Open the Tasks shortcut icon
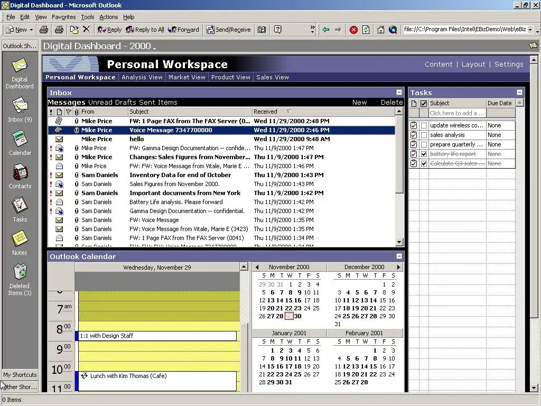Image resolution: width=541 pixels, height=406 pixels. coord(20,205)
